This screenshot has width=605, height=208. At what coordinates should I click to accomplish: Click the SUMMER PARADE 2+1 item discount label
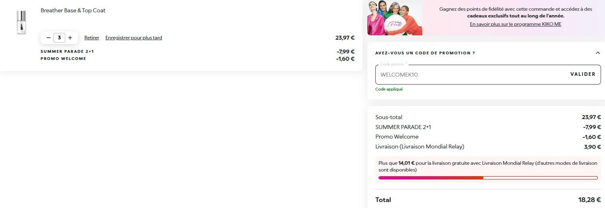coord(67,52)
